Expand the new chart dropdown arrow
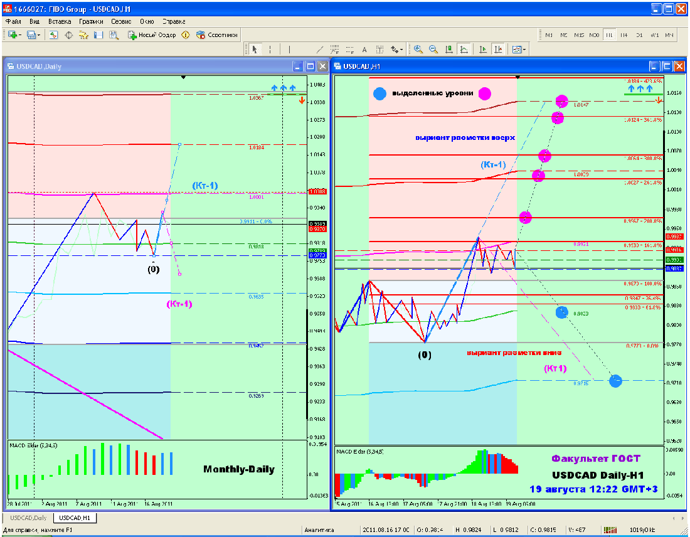The image size is (690, 537). [20, 35]
